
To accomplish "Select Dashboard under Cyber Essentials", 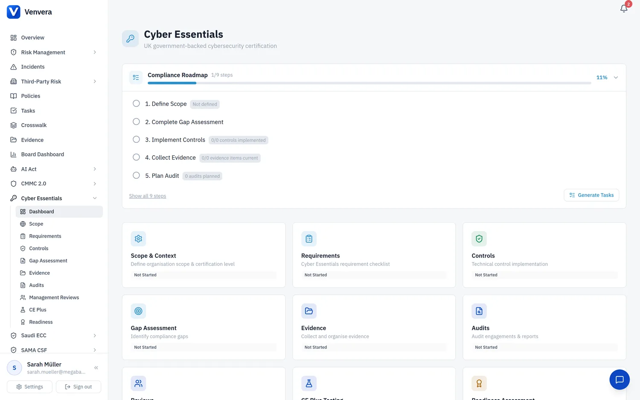I will click(x=59, y=212).
